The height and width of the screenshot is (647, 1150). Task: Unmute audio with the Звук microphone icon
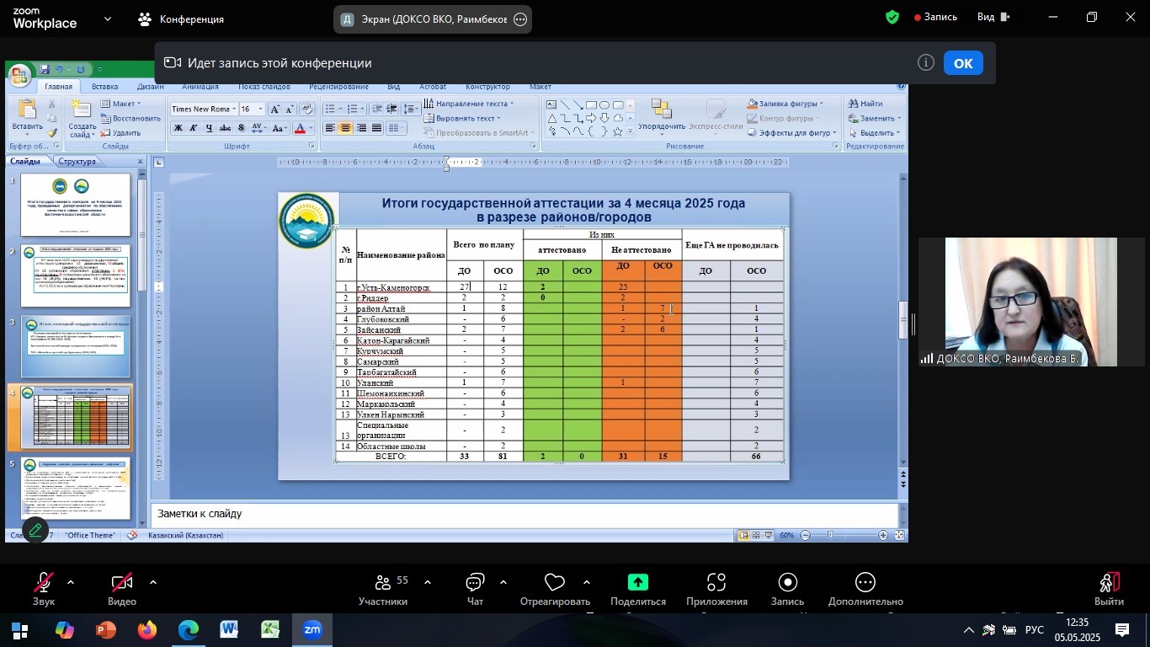pos(44,583)
